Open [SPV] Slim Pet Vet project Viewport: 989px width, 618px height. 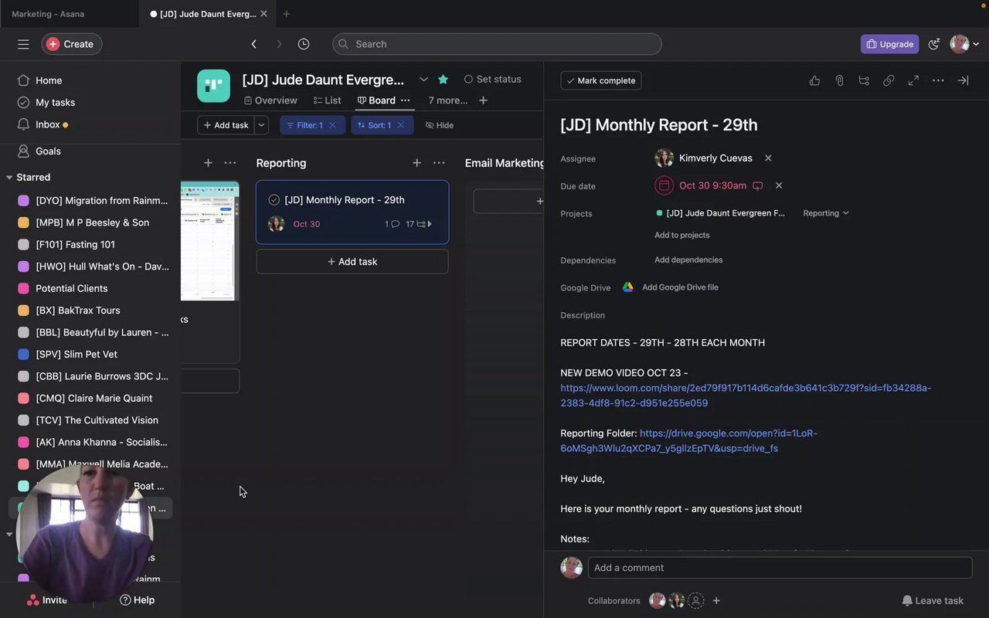tap(76, 355)
